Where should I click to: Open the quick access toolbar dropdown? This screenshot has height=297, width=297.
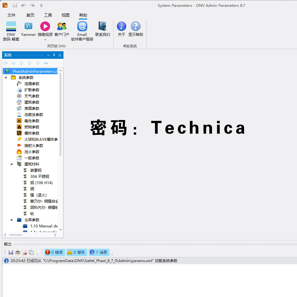click(41, 6)
